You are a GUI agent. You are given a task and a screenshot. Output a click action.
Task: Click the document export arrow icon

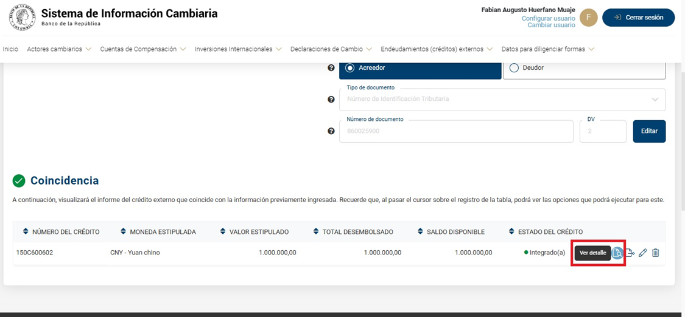click(x=630, y=253)
